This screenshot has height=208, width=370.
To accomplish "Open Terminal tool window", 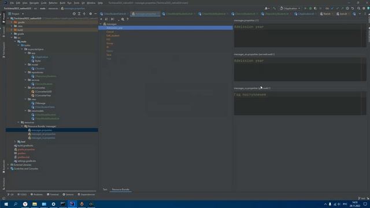I will 53,195.
